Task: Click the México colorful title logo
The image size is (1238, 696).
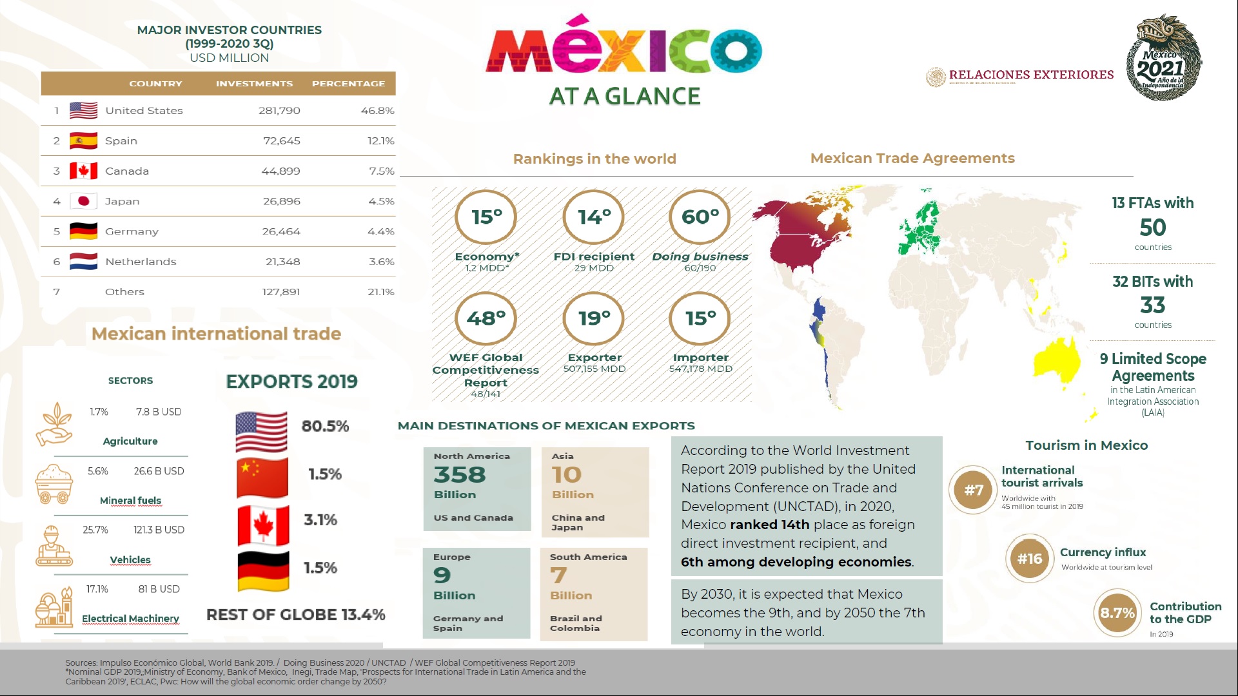Action: pyautogui.click(x=624, y=44)
